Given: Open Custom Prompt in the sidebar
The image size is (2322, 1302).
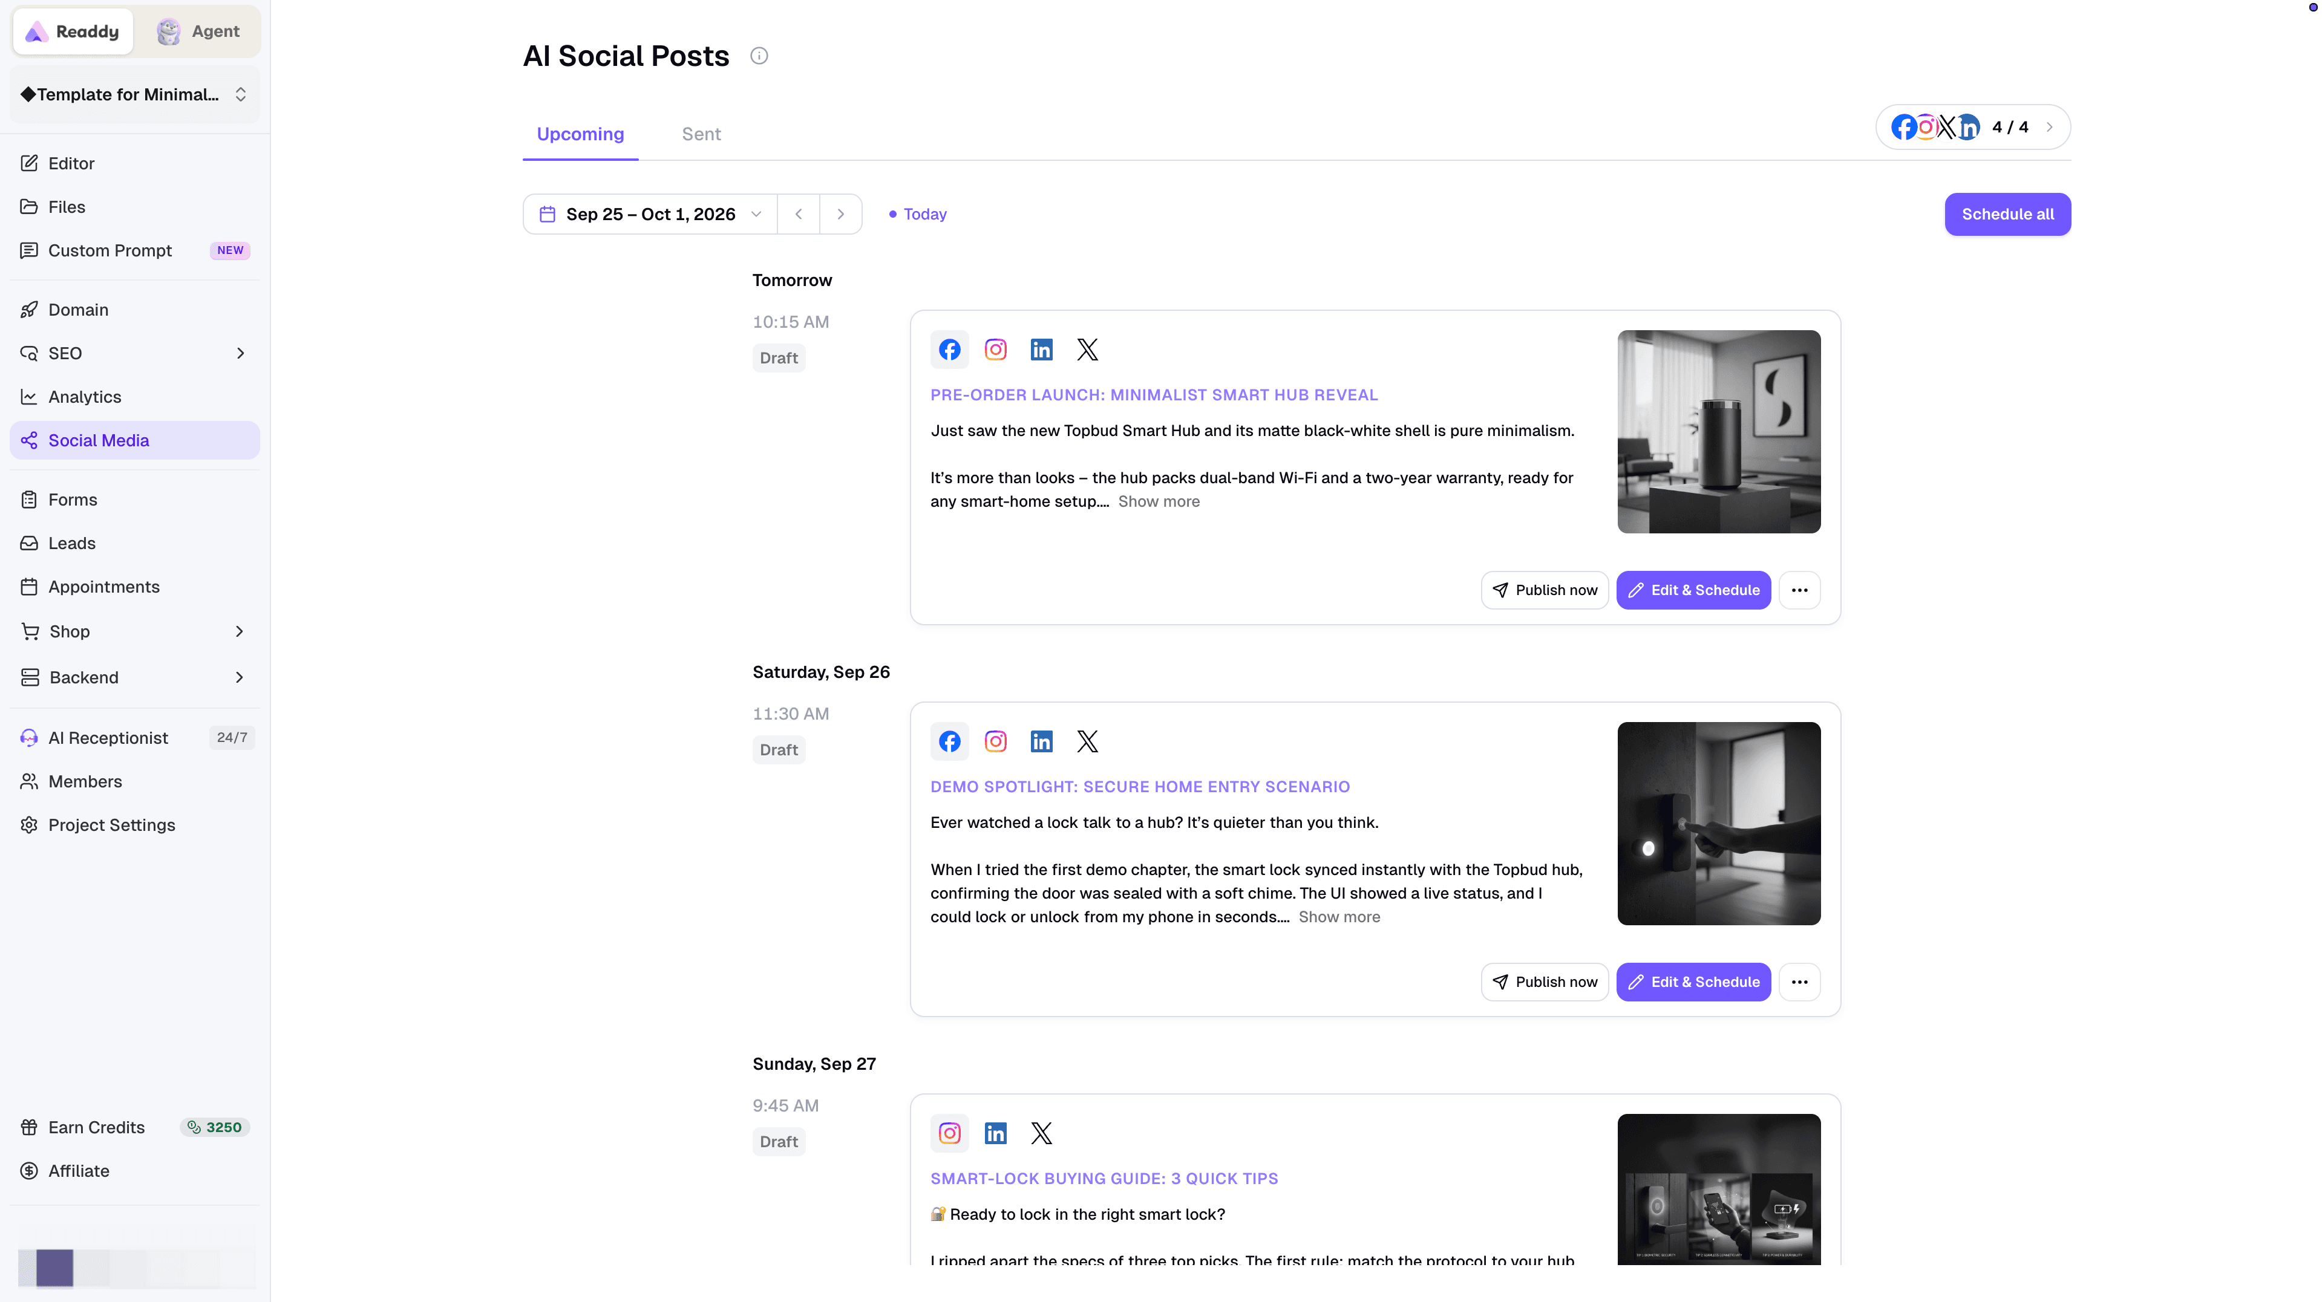Looking at the screenshot, I should [x=134, y=250].
